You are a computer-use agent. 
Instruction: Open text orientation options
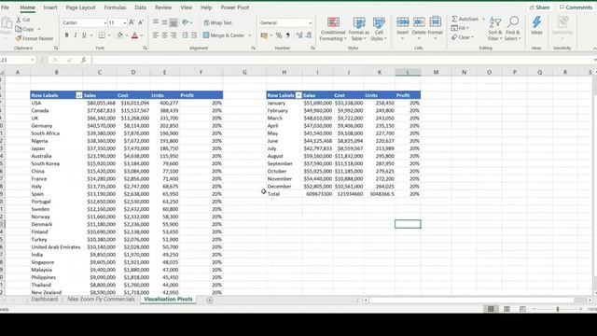tap(187, 22)
